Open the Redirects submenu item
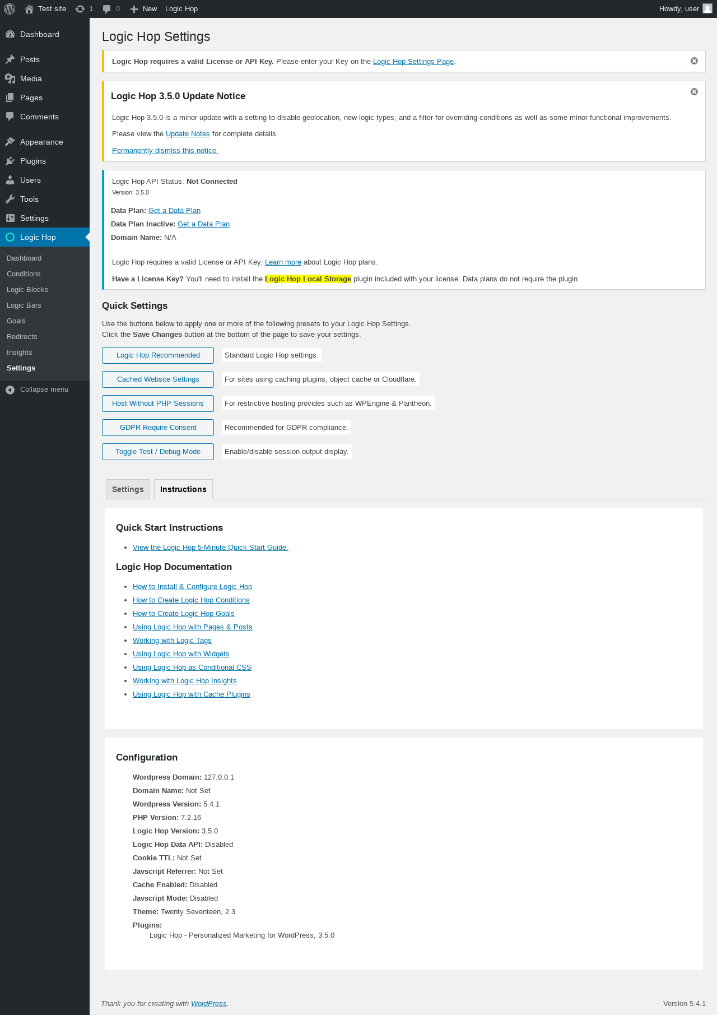717x1015 pixels. tap(22, 337)
